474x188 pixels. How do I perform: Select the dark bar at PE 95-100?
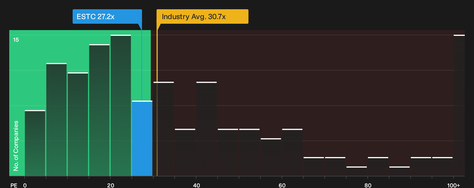click(442, 167)
